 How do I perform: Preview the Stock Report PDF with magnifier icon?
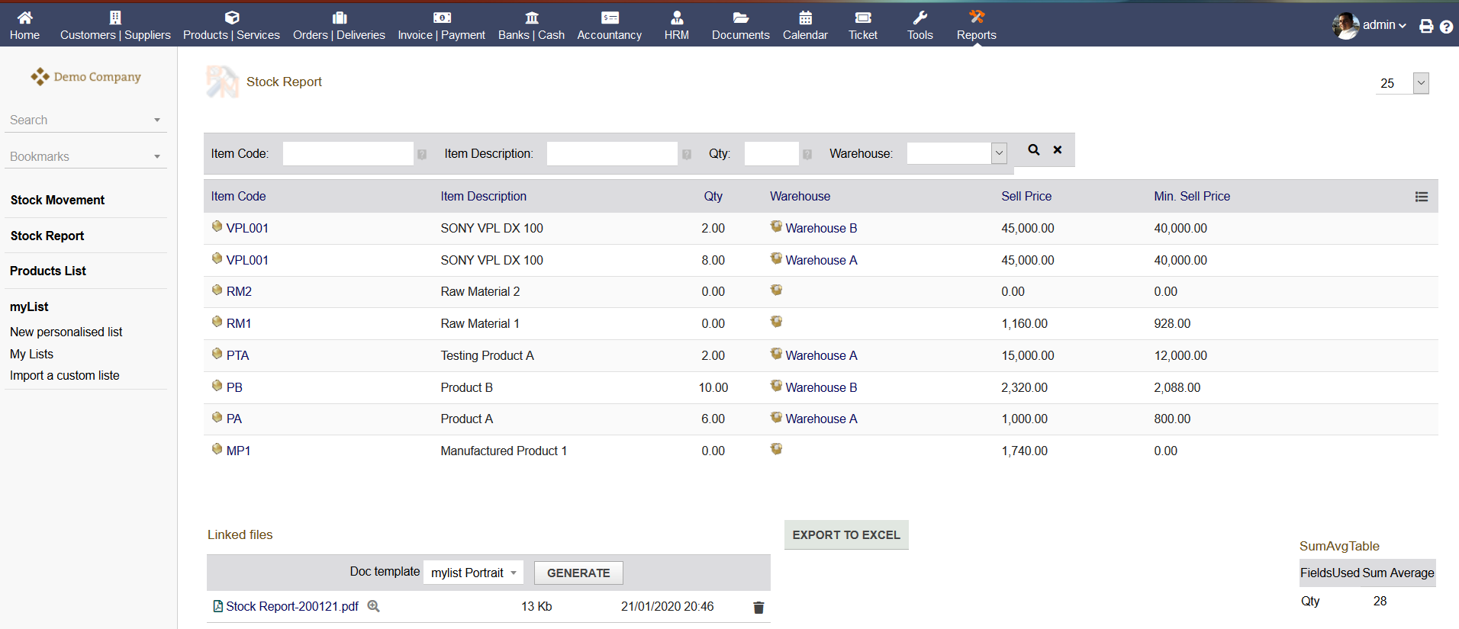[x=374, y=606]
